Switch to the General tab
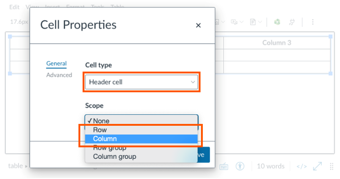 point(56,64)
